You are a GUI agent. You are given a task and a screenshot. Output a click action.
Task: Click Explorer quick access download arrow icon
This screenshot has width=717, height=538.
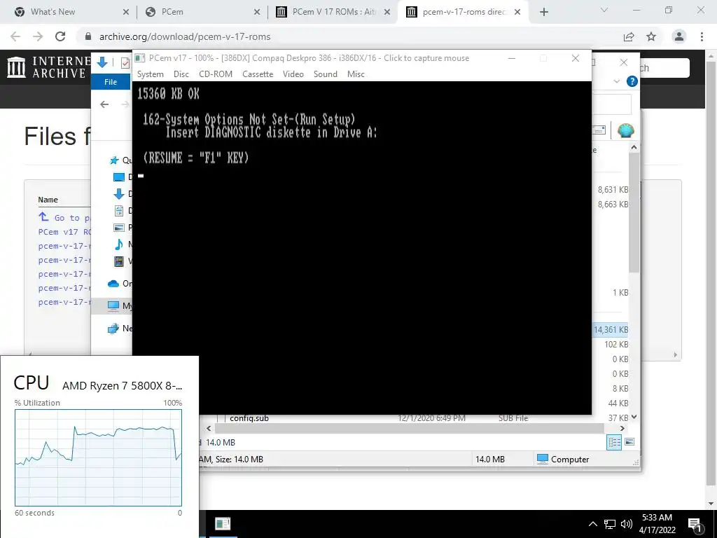(x=102, y=62)
